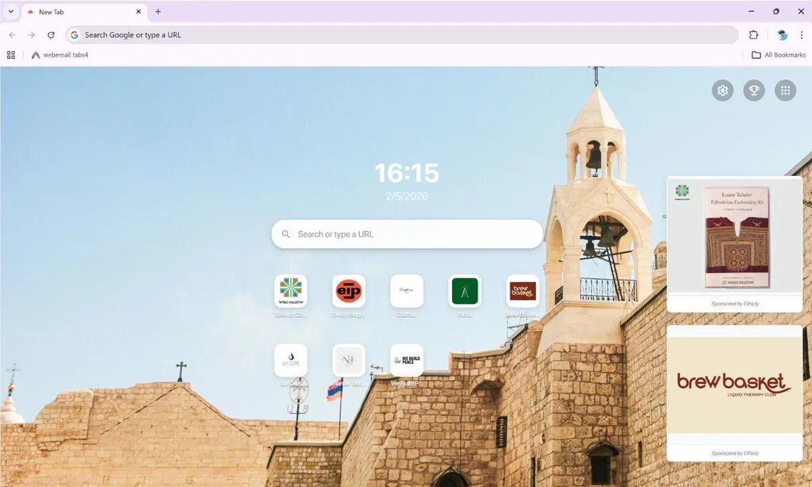Open the Tatreez Collective shortcut tile
This screenshot has height=487, width=812.
pos(290,292)
